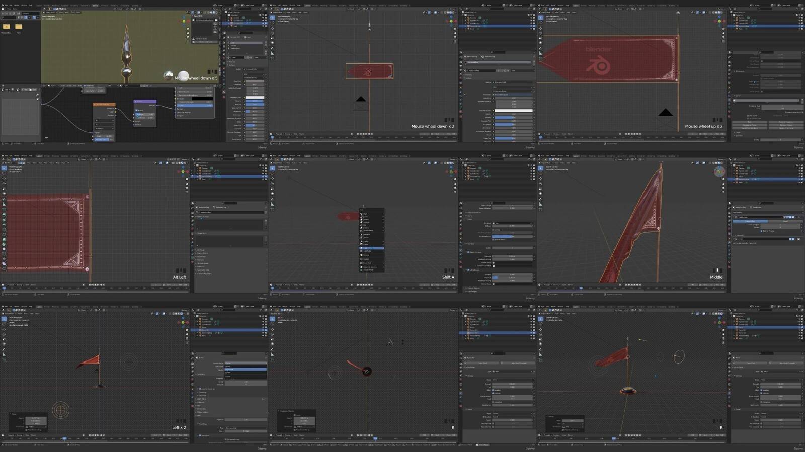The image size is (805, 452).
Task: Select the Measure tool in the Shift A viewport
Action: coord(272,204)
